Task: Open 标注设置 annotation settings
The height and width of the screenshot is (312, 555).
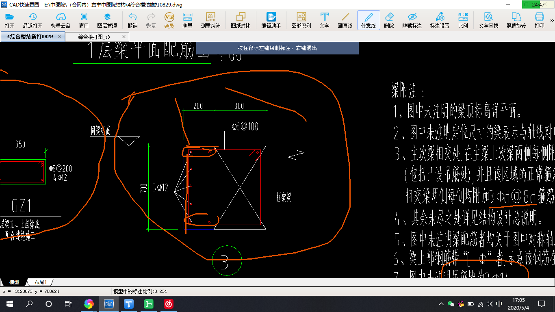Action: tap(440, 20)
